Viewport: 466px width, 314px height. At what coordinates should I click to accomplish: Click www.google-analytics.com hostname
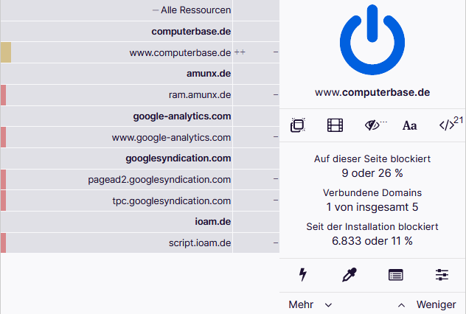172,138
